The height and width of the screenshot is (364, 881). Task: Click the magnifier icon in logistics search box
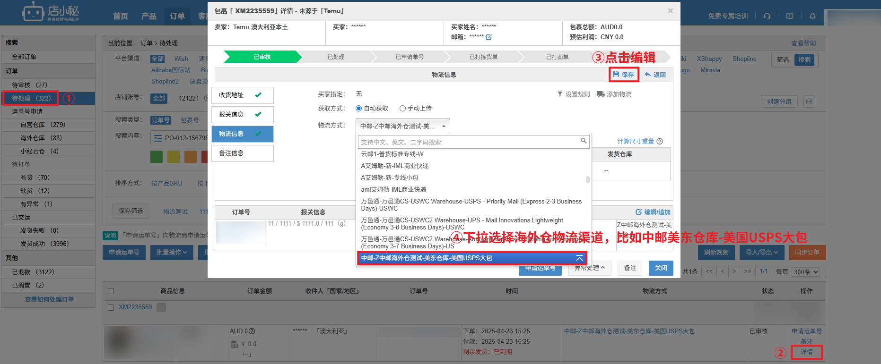tap(584, 141)
